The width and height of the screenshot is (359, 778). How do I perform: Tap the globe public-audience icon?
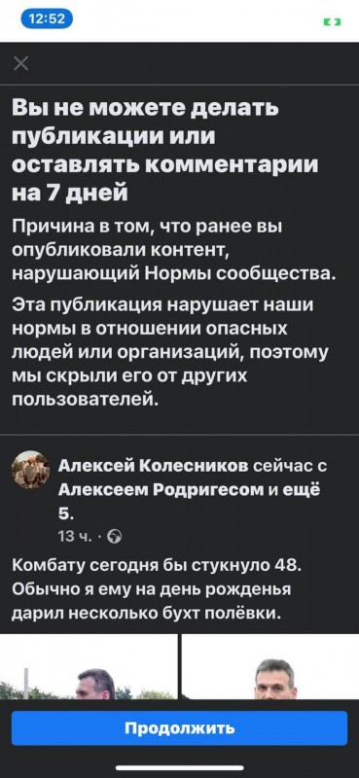[115, 537]
